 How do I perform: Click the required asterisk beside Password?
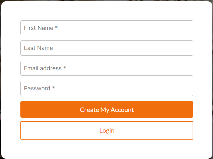point(53,87)
